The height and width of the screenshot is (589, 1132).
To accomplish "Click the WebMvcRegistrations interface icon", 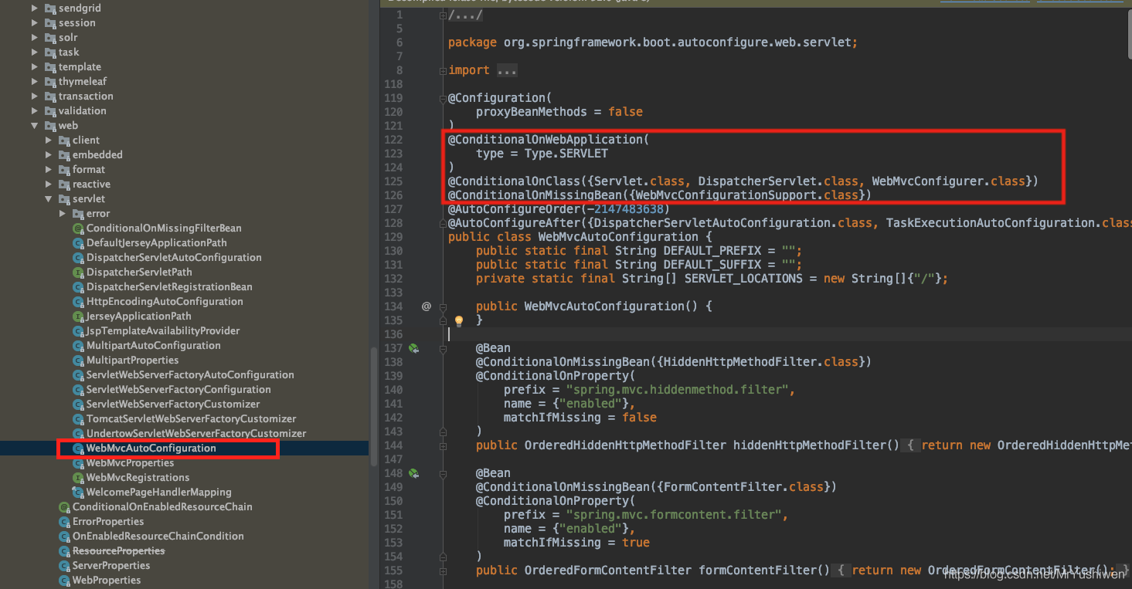I will [78, 478].
